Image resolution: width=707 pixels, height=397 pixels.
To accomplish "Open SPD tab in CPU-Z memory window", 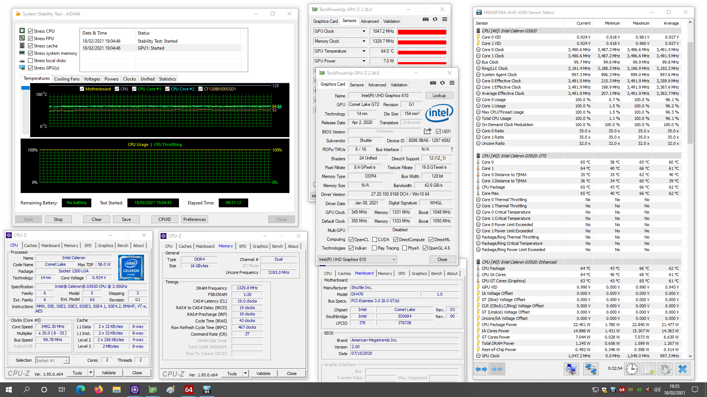I will click(x=243, y=246).
